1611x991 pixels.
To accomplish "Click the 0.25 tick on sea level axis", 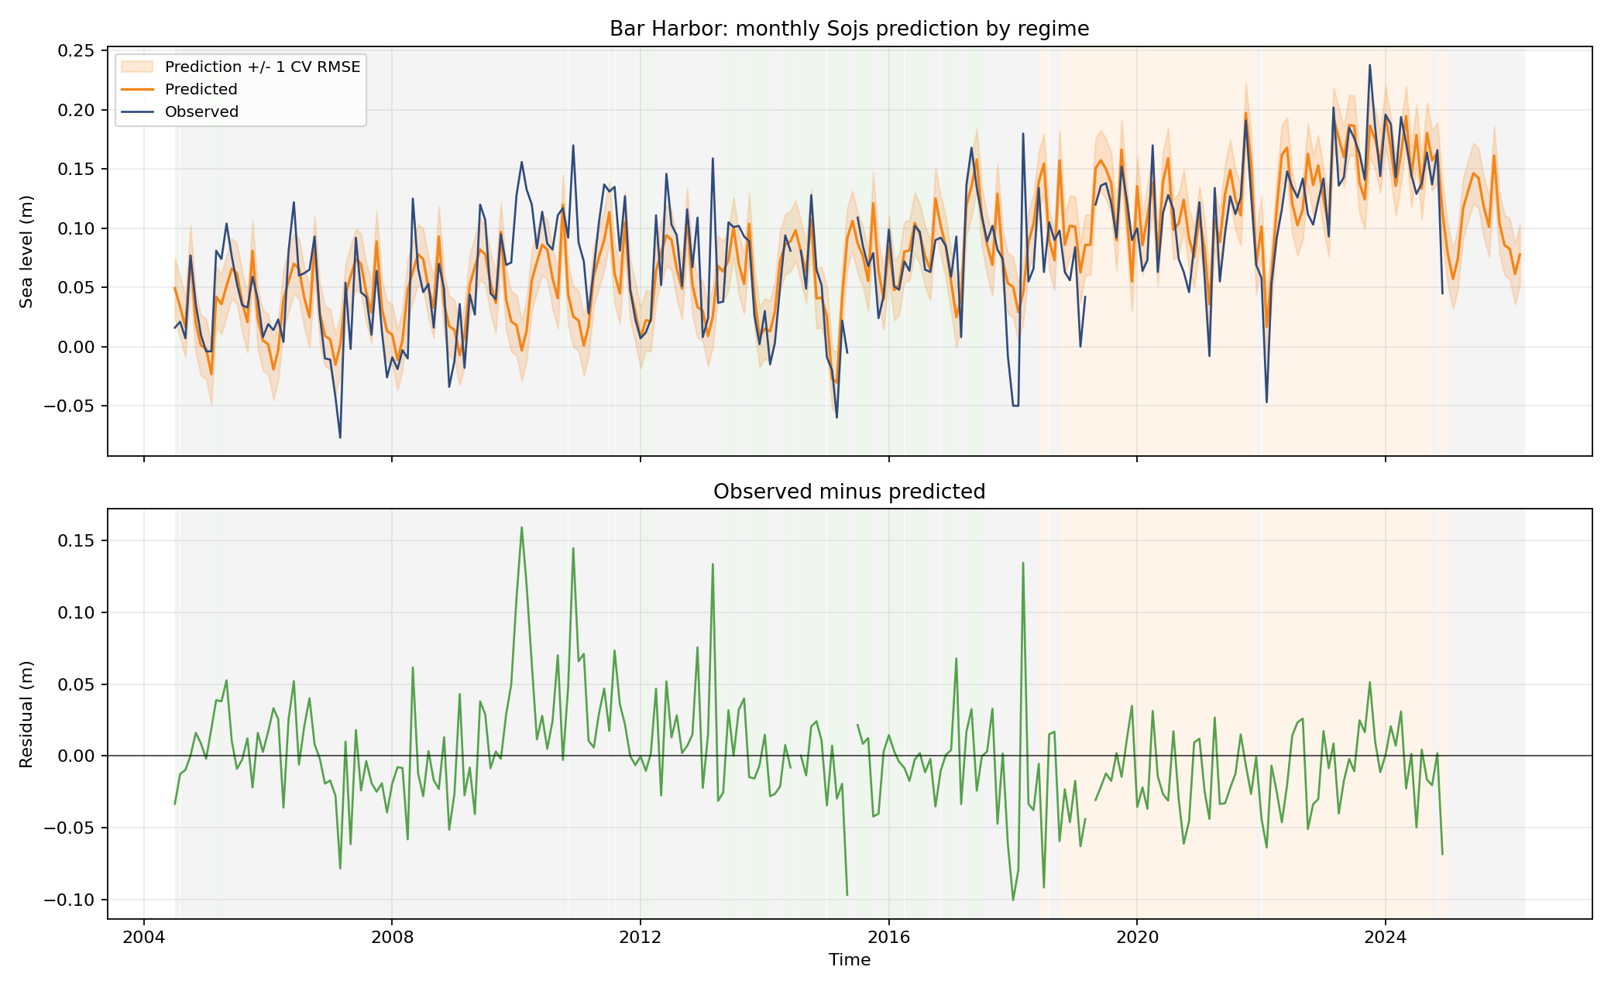I will tap(76, 51).
